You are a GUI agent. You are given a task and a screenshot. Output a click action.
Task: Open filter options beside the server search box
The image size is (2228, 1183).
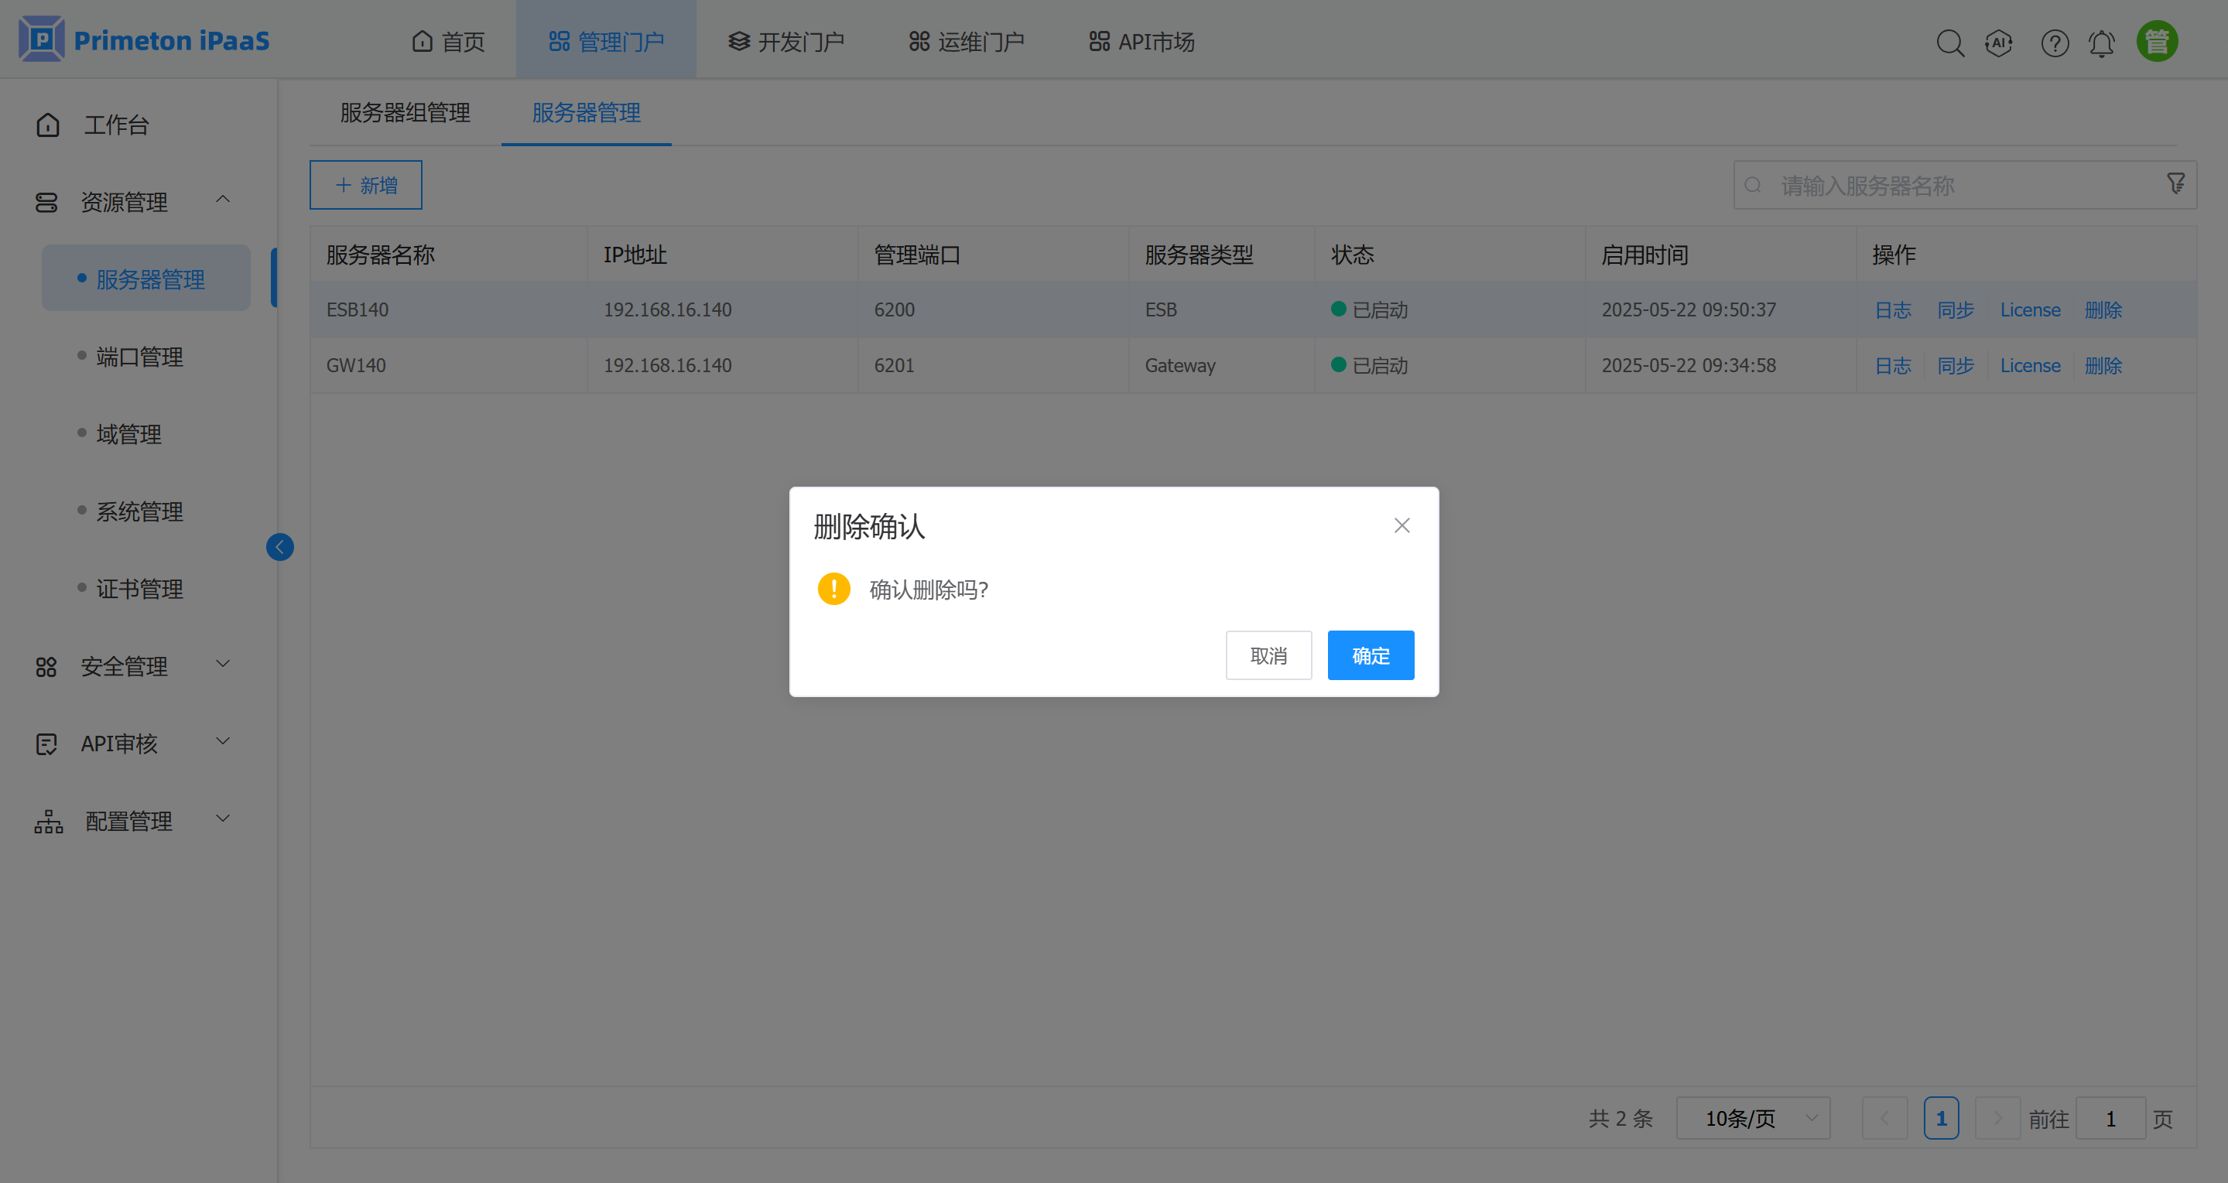[2175, 184]
